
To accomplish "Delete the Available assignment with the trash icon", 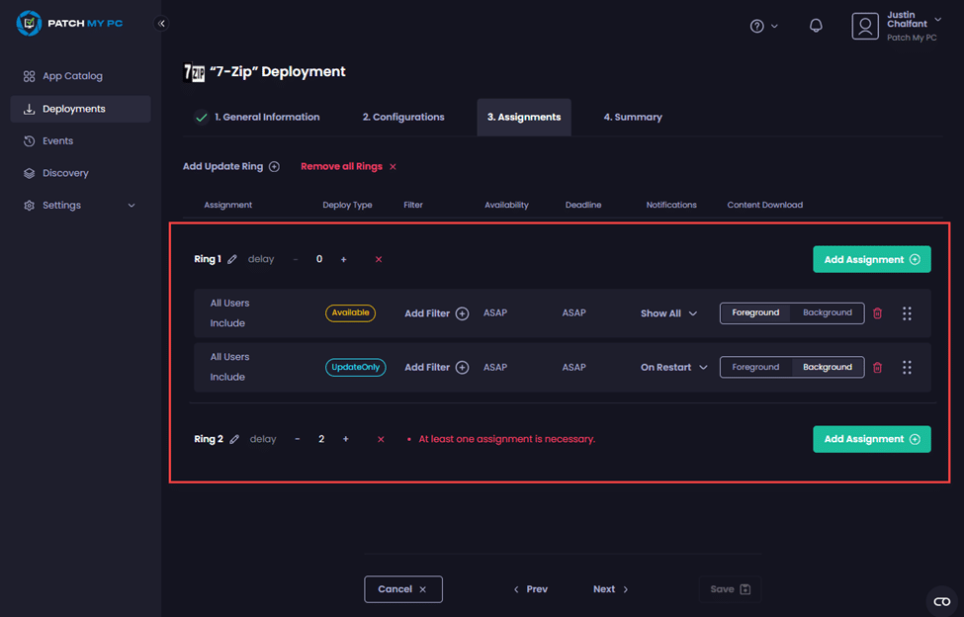I will coord(877,313).
